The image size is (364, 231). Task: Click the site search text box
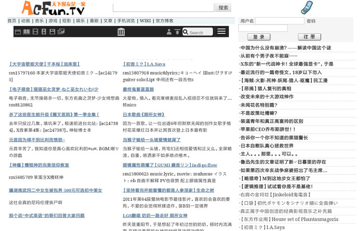pyautogui.click(x=163, y=8)
